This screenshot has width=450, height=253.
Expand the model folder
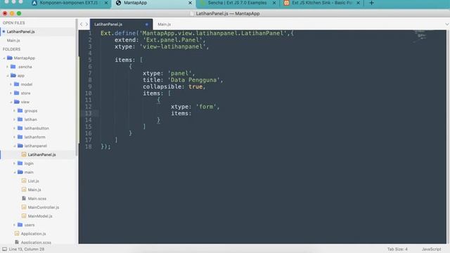[11, 84]
